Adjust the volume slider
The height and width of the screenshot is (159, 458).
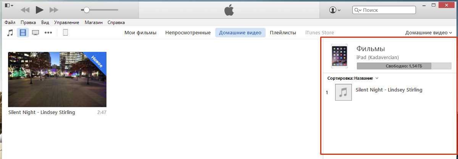click(x=87, y=10)
